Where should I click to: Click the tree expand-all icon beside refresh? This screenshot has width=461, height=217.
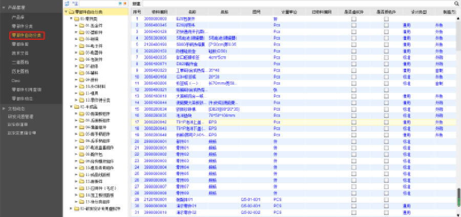coord(75,4)
